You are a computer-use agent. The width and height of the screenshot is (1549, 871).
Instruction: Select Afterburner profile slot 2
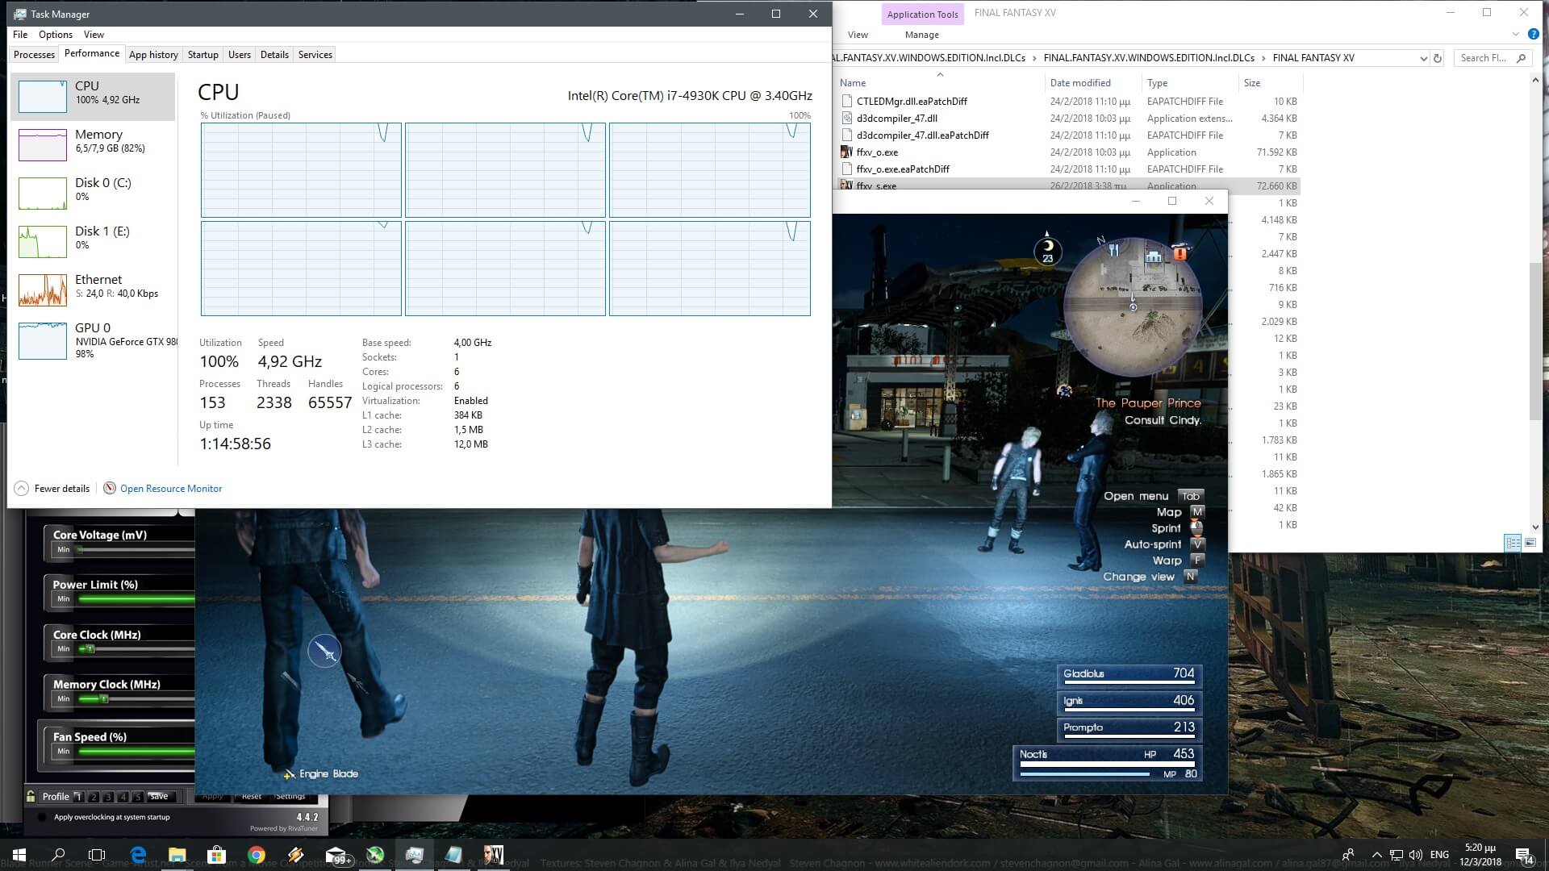tap(94, 797)
